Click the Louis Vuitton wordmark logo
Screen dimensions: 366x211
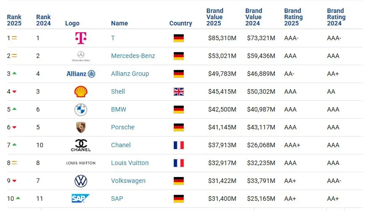(80, 163)
